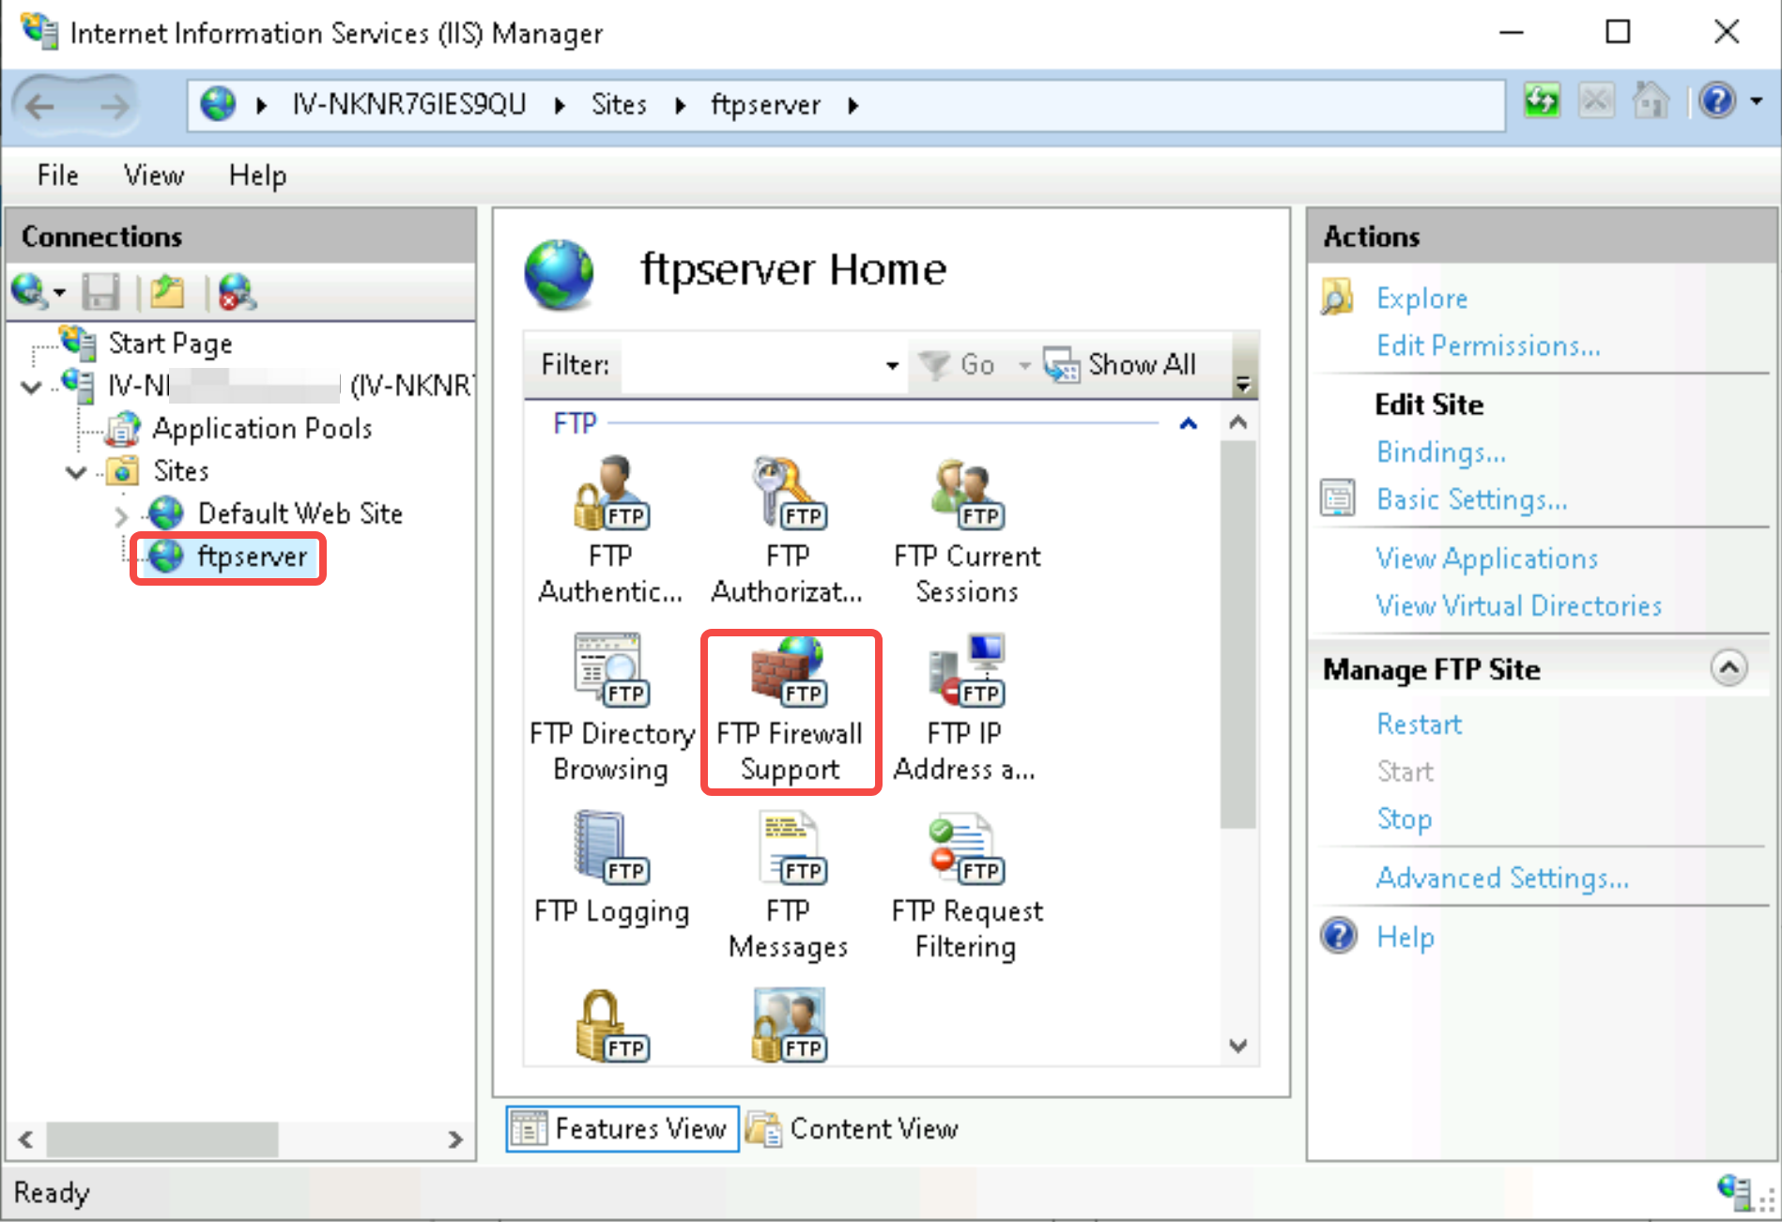Select Default Web Site tree item
Screen dimensions: 1782x1222
pyautogui.click(x=300, y=513)
